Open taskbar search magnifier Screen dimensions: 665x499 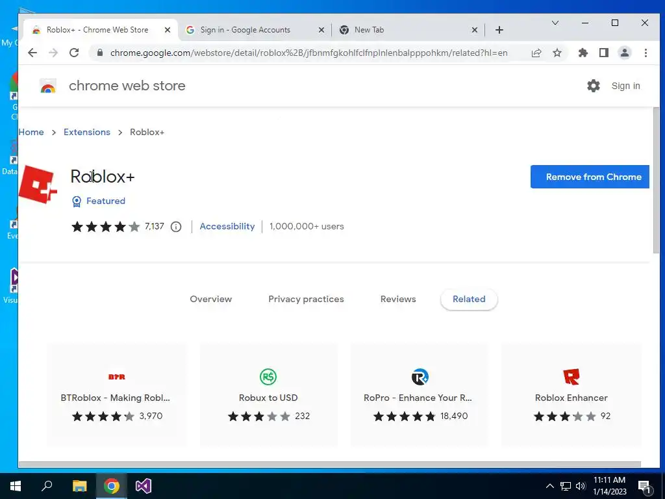pos(47,486)
